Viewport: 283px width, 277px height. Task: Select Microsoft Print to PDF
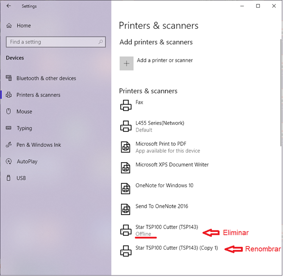[x=161, y=144]
